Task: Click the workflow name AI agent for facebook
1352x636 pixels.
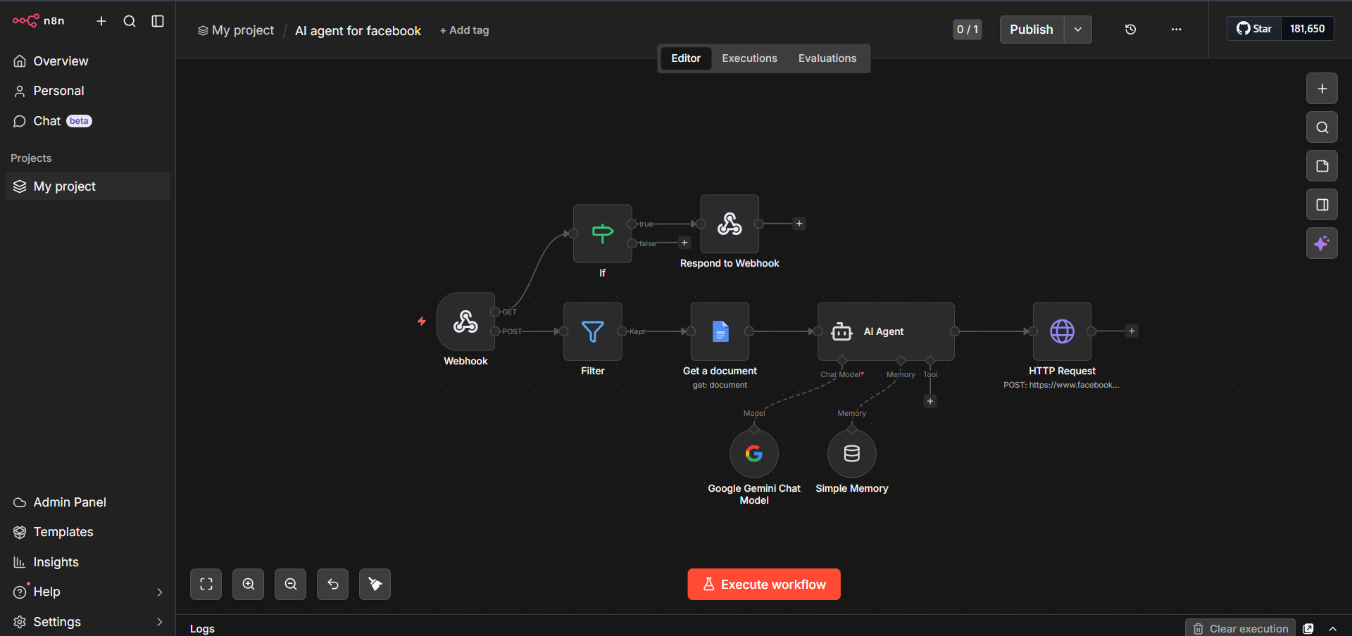Action: pos(358,30)
